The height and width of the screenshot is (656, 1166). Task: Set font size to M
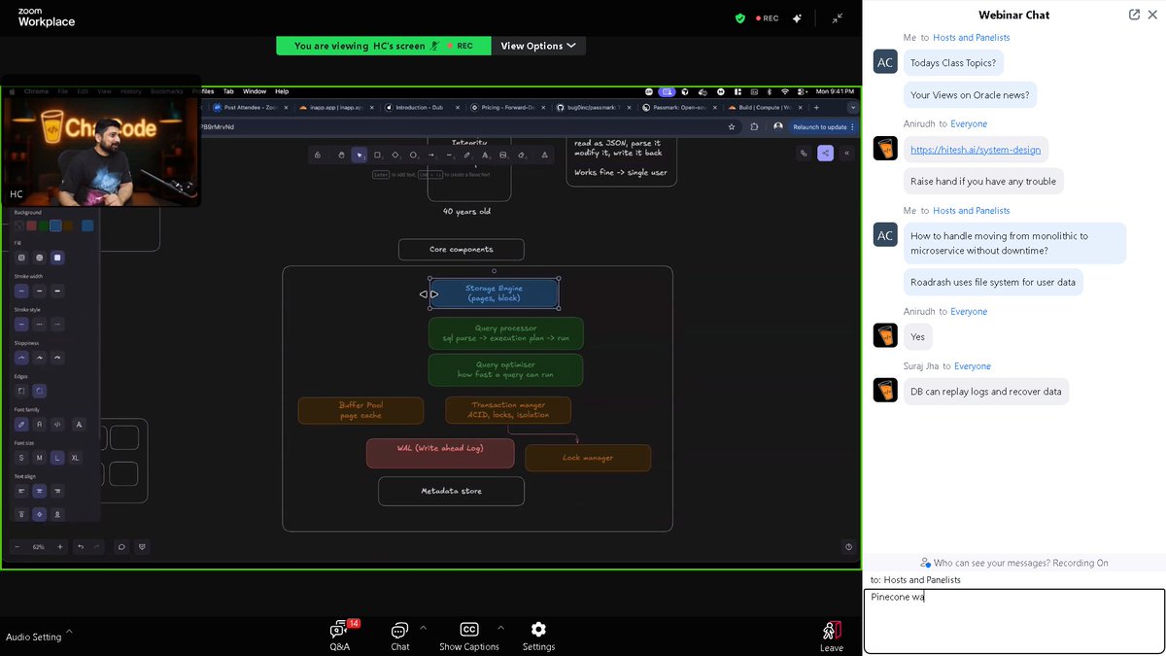point(39,458)
